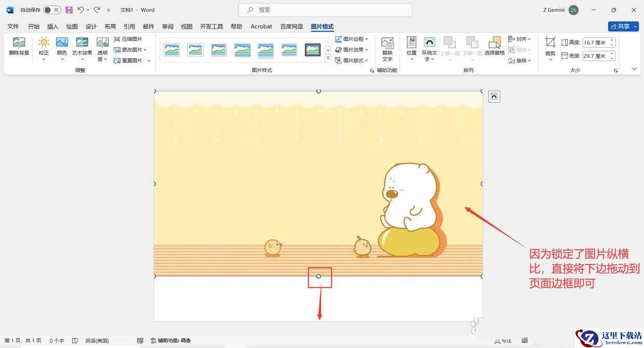This screenshot has height=348, width=644.
Task: Open the 图片样式 format dialog launcher
Action: point(372,70)
